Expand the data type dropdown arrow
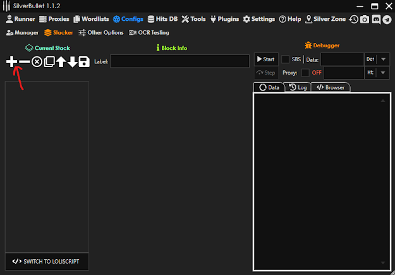The height and width of the screenshot is (275, 395). 383,59
